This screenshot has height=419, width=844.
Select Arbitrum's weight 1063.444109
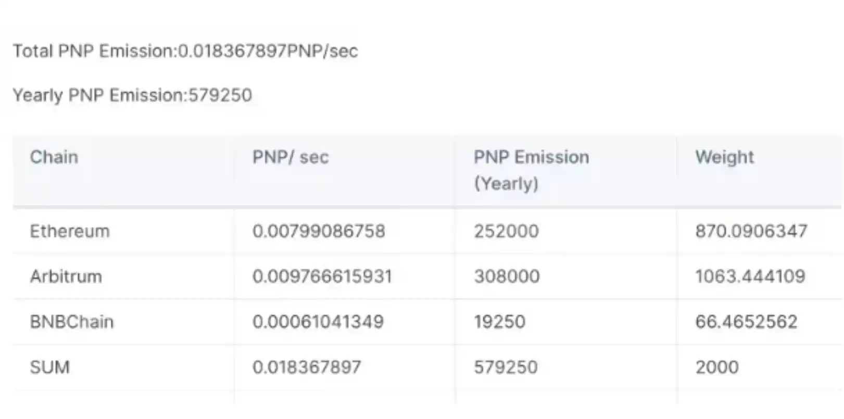pyautogui.click(x=750, y=276)
